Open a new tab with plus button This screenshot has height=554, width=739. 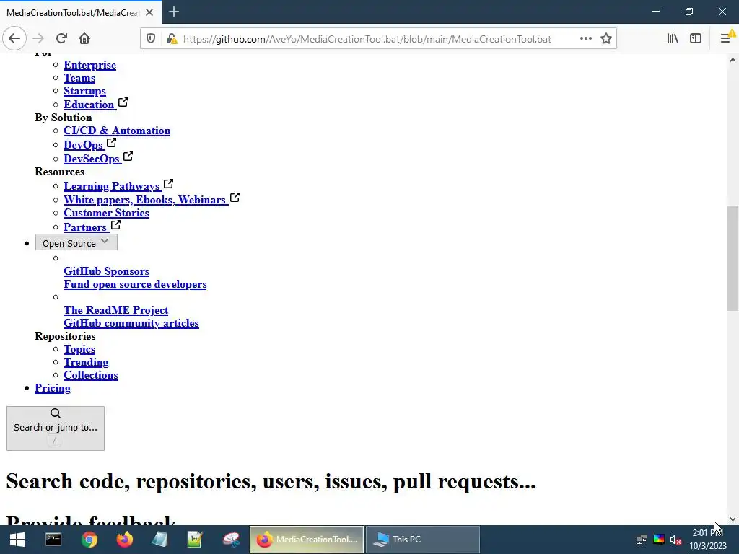[x=174, y=12]
